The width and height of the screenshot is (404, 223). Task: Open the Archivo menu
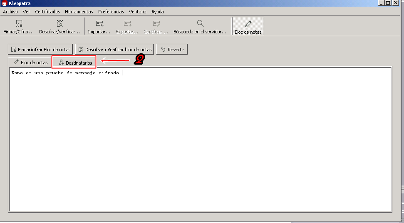pyautogui.click(x=10, y=12)
